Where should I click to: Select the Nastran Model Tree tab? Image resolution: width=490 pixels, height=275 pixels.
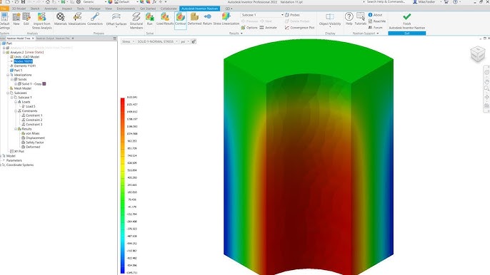(x=19, y=38)
